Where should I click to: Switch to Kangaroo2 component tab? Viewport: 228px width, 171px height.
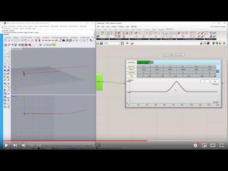(x=161, y=29)
